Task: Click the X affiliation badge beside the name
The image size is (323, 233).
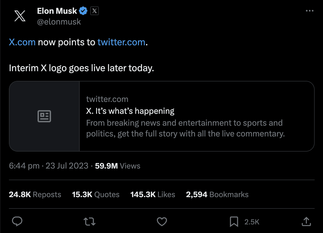Action: 94,11
